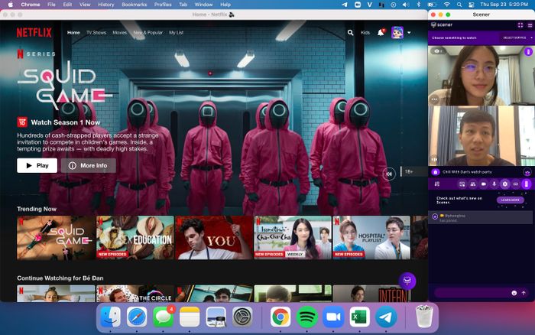Click the Learn More button in Scener
535x335 pixels.
tap(510, 200)
